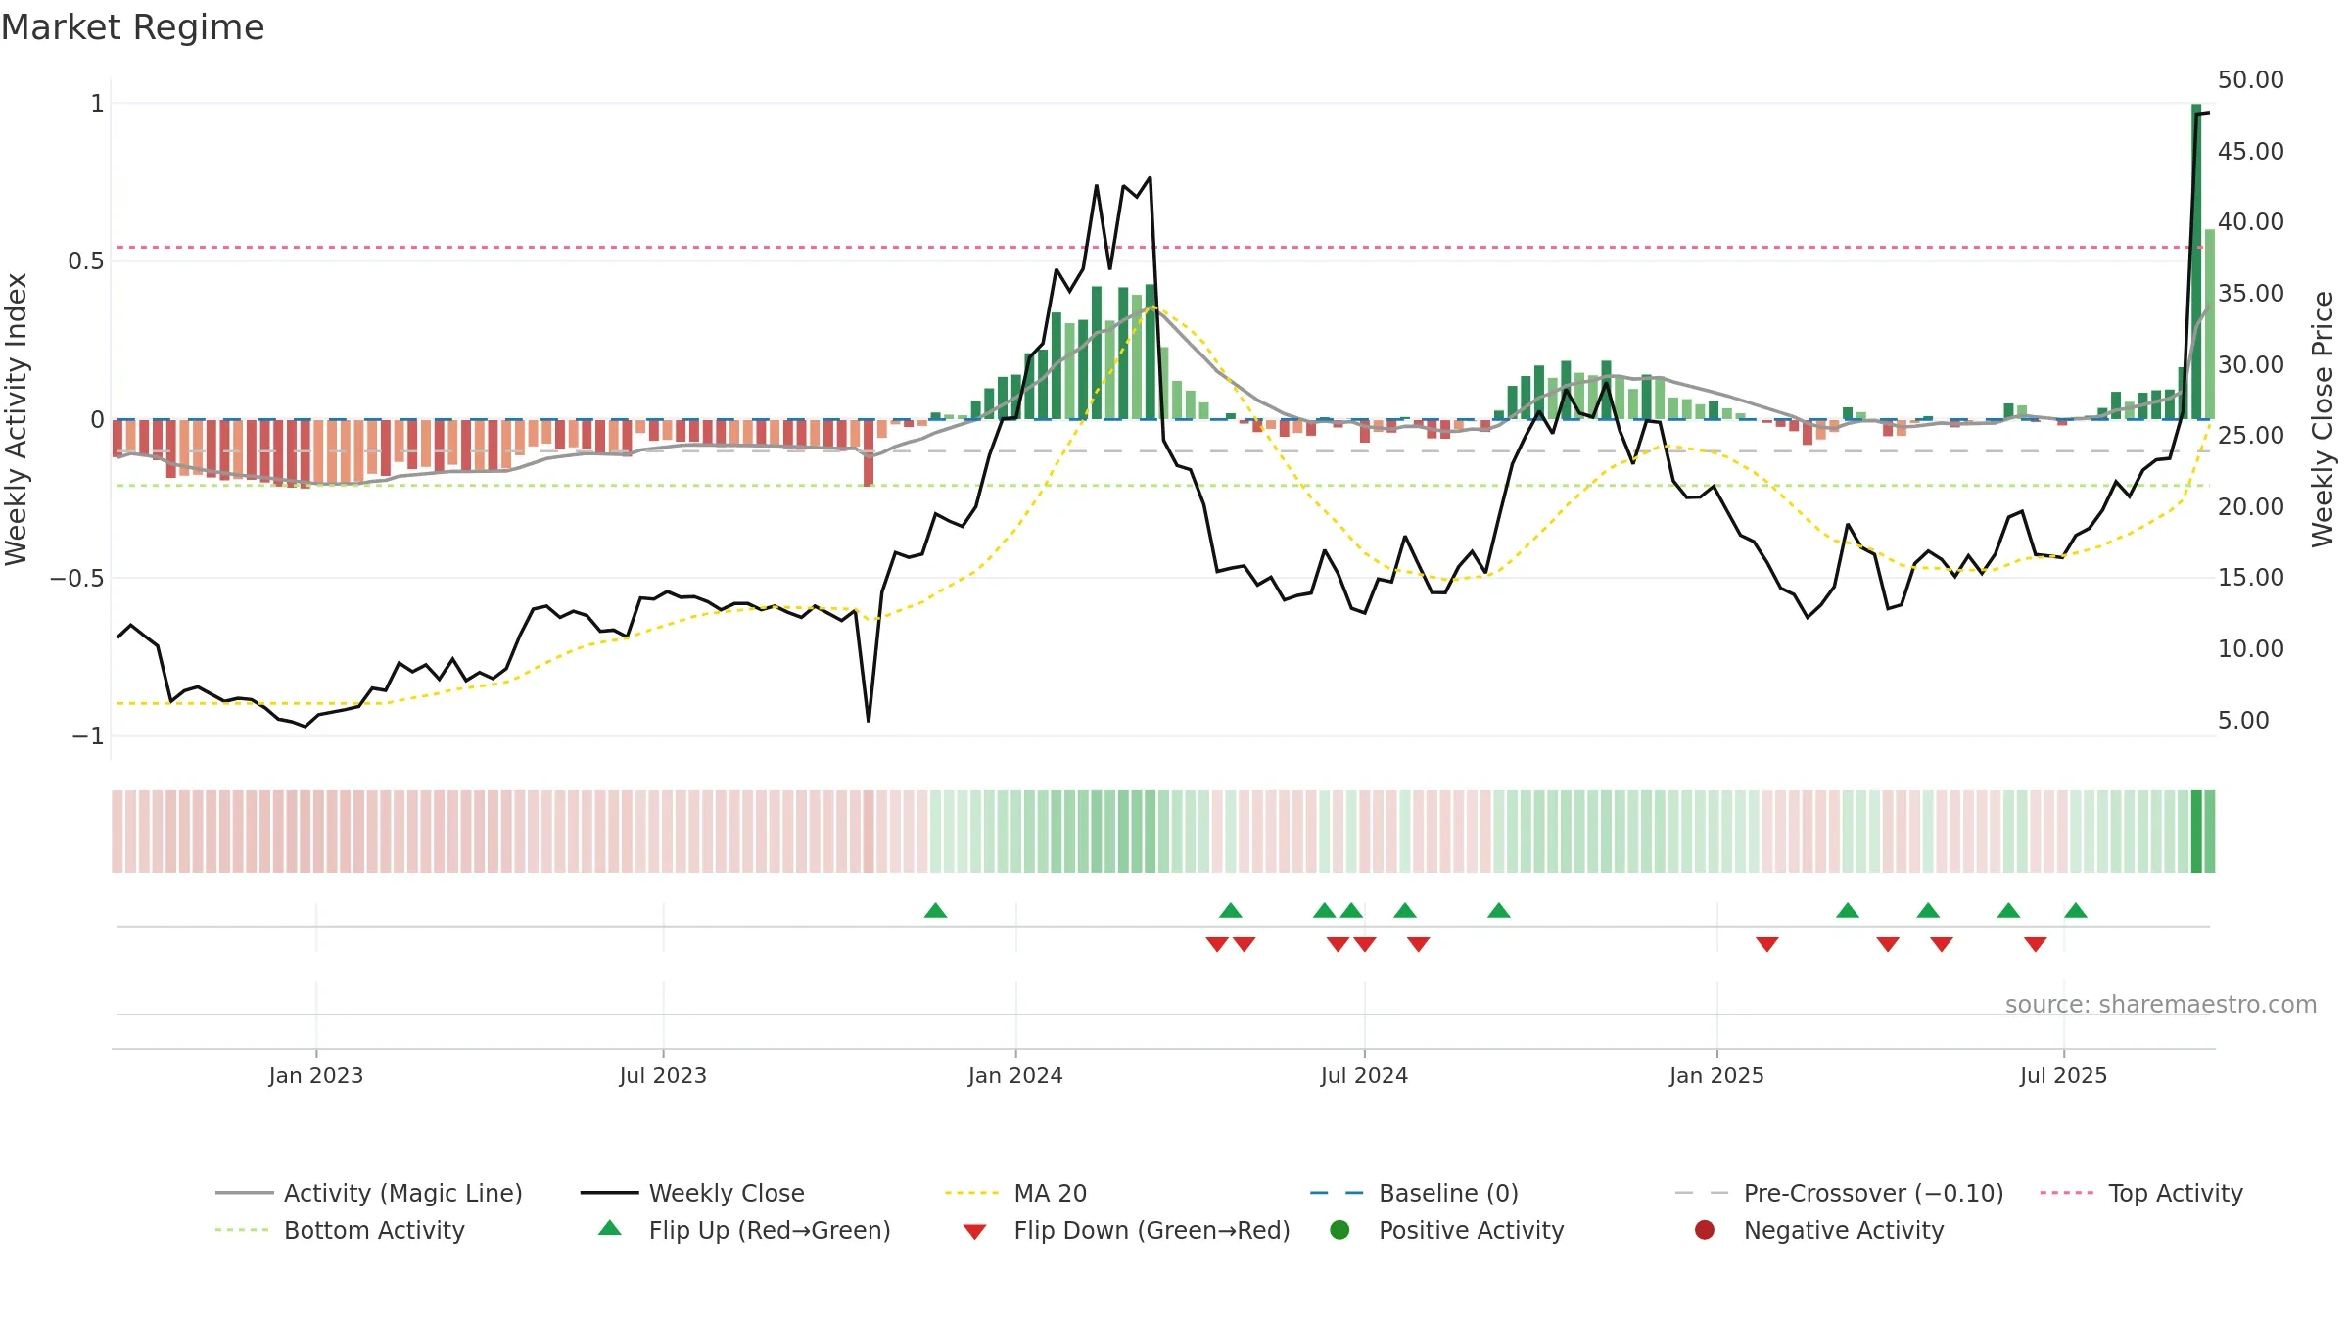Image resolution: width=2350 pixels, height=1322 pixels.
Task: Click the tallest dark green activity bar at right edge
Action: tap(2196, 261)
